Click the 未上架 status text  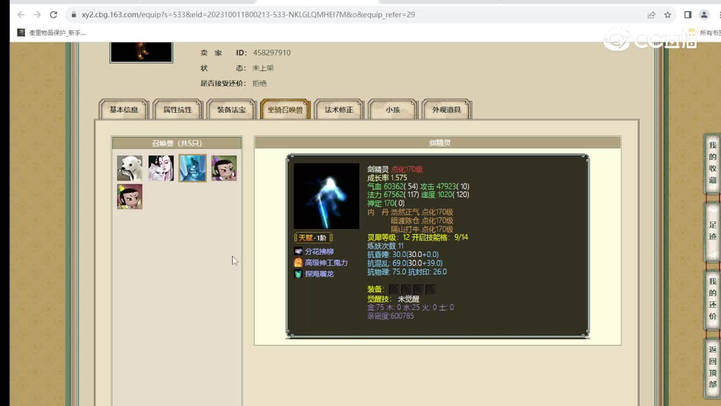pos(263,68)
